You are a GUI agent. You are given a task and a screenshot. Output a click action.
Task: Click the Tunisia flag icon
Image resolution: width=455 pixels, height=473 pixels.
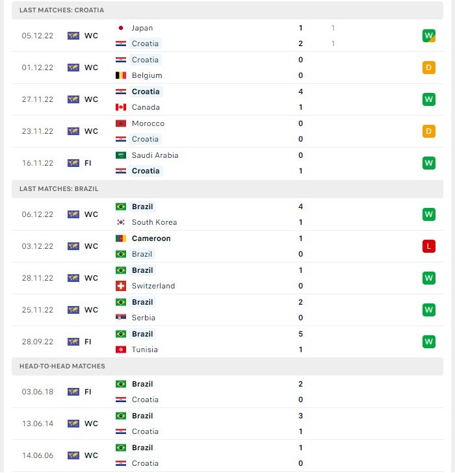pos(121,350)
